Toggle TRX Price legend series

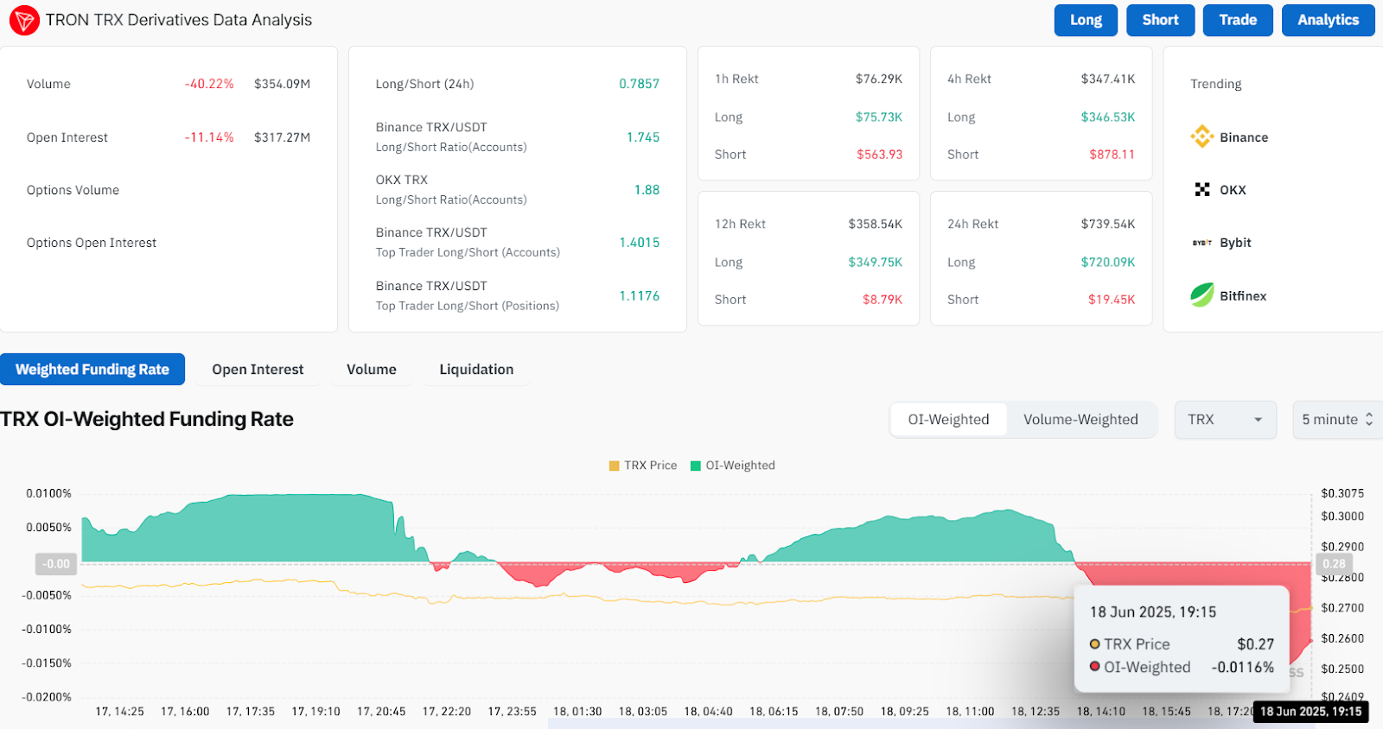click(x=642, y=466)
